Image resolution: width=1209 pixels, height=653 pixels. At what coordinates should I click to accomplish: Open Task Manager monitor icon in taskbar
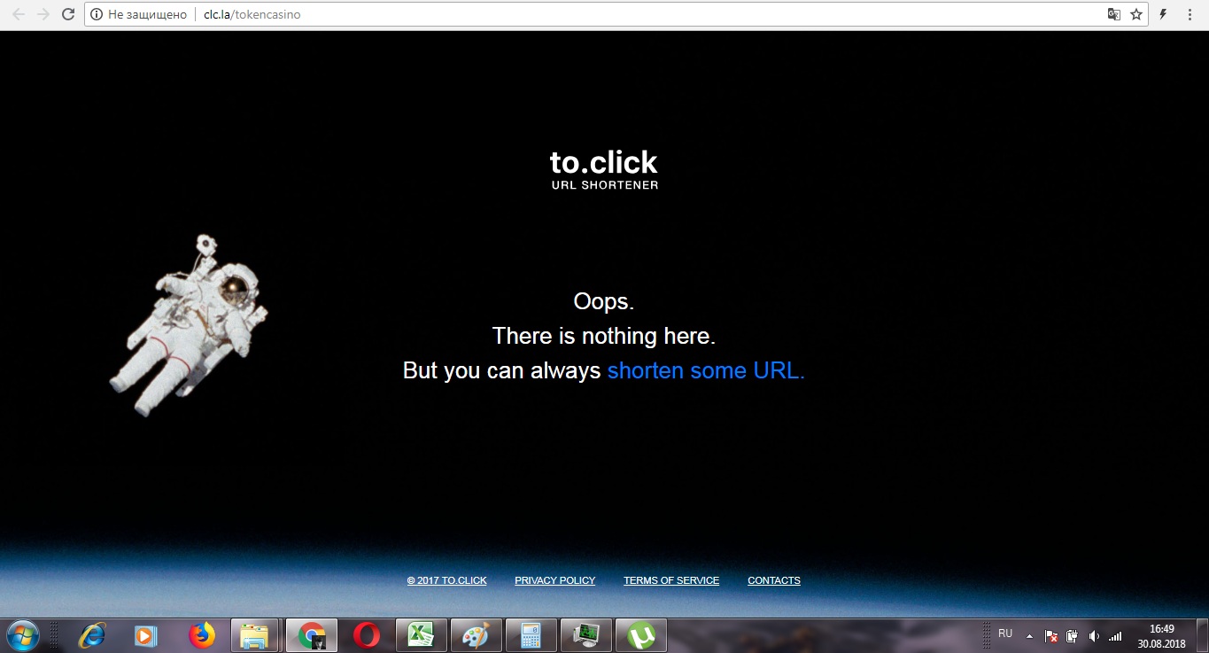tap(585, 635)
